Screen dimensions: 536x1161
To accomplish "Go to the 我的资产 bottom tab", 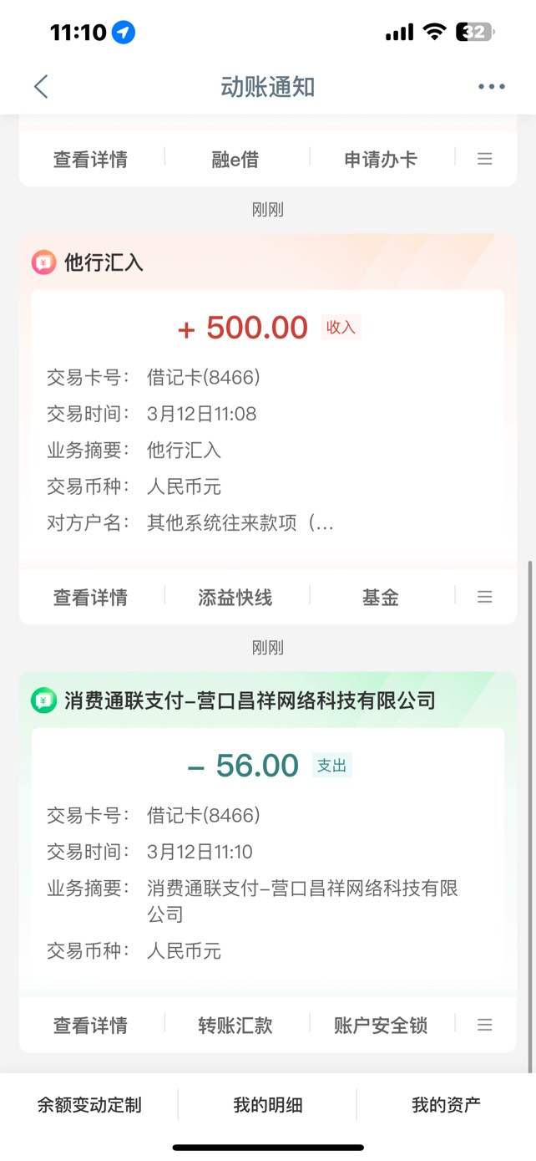I will click(x=446, y=1105).
